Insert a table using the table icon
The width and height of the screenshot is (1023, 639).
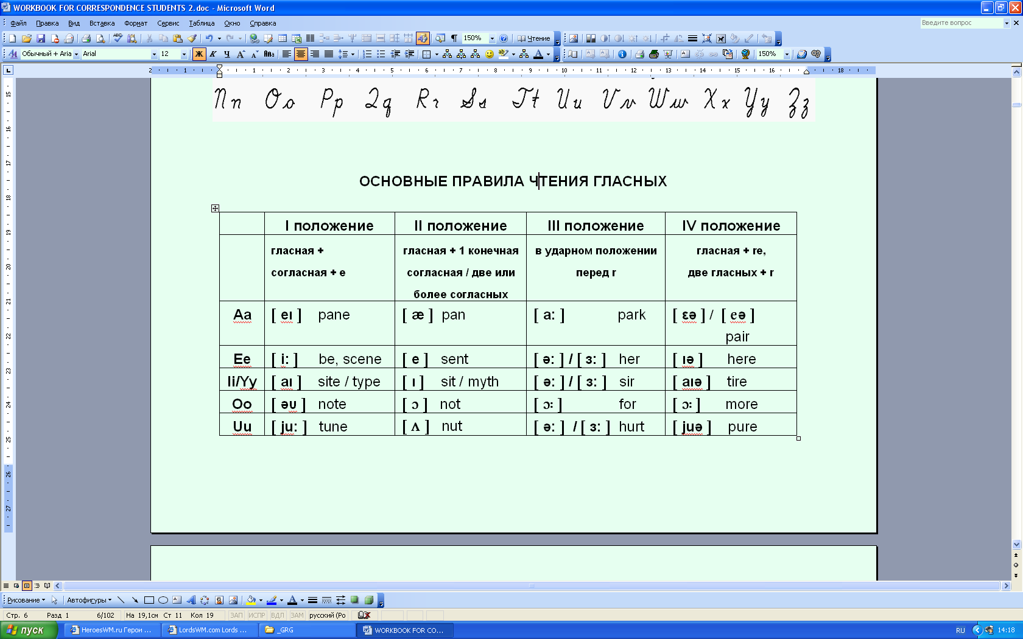click(283, 38)
